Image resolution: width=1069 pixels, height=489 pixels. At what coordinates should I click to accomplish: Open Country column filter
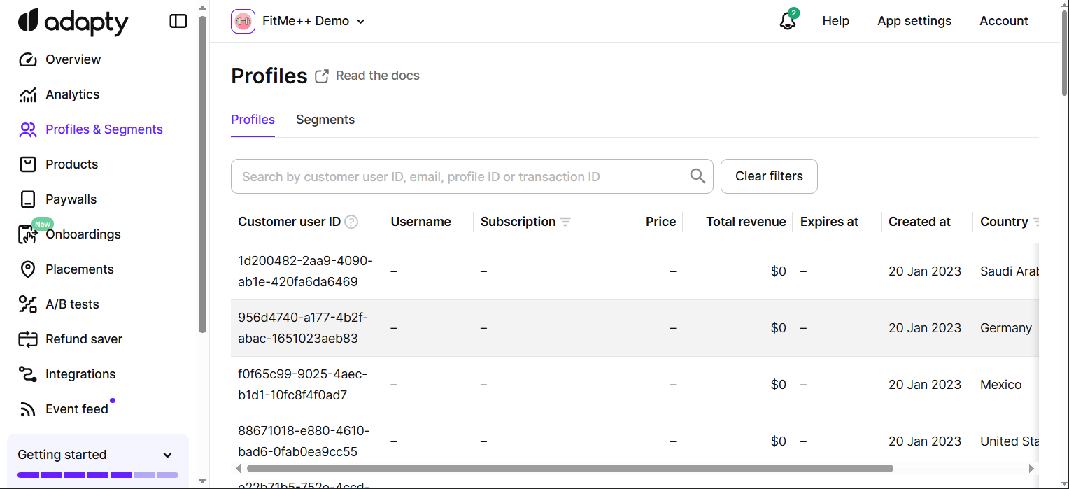pos(1035,222)
